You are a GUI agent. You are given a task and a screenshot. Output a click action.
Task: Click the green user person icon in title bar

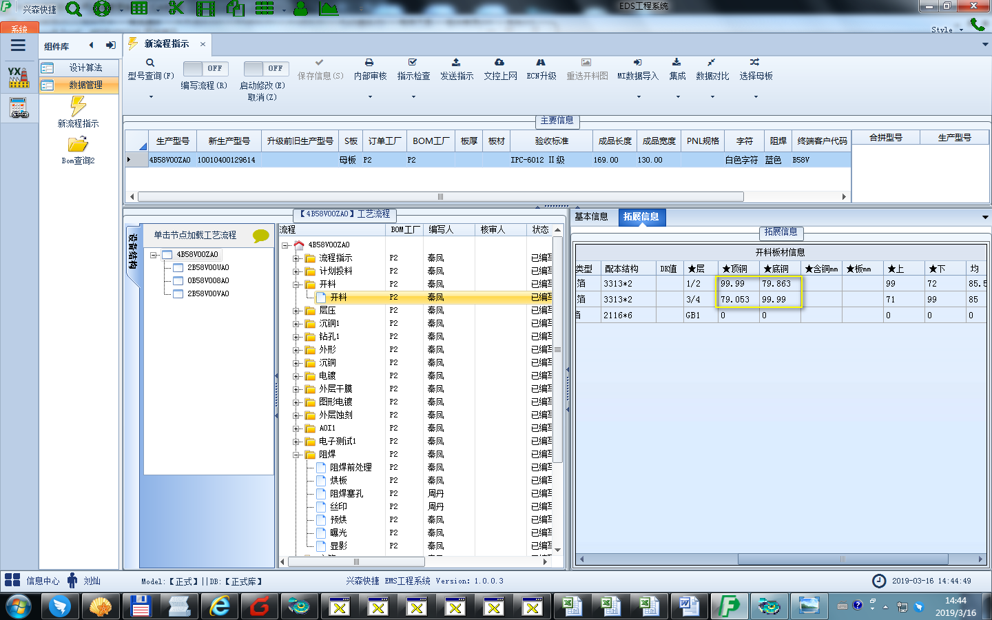300,9
